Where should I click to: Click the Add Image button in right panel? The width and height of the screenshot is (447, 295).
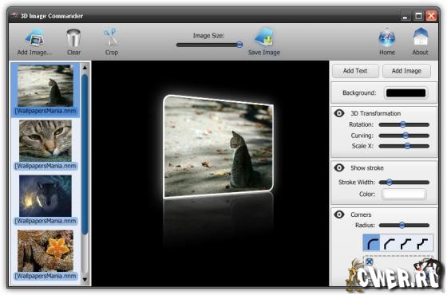[x=406, y=71]
